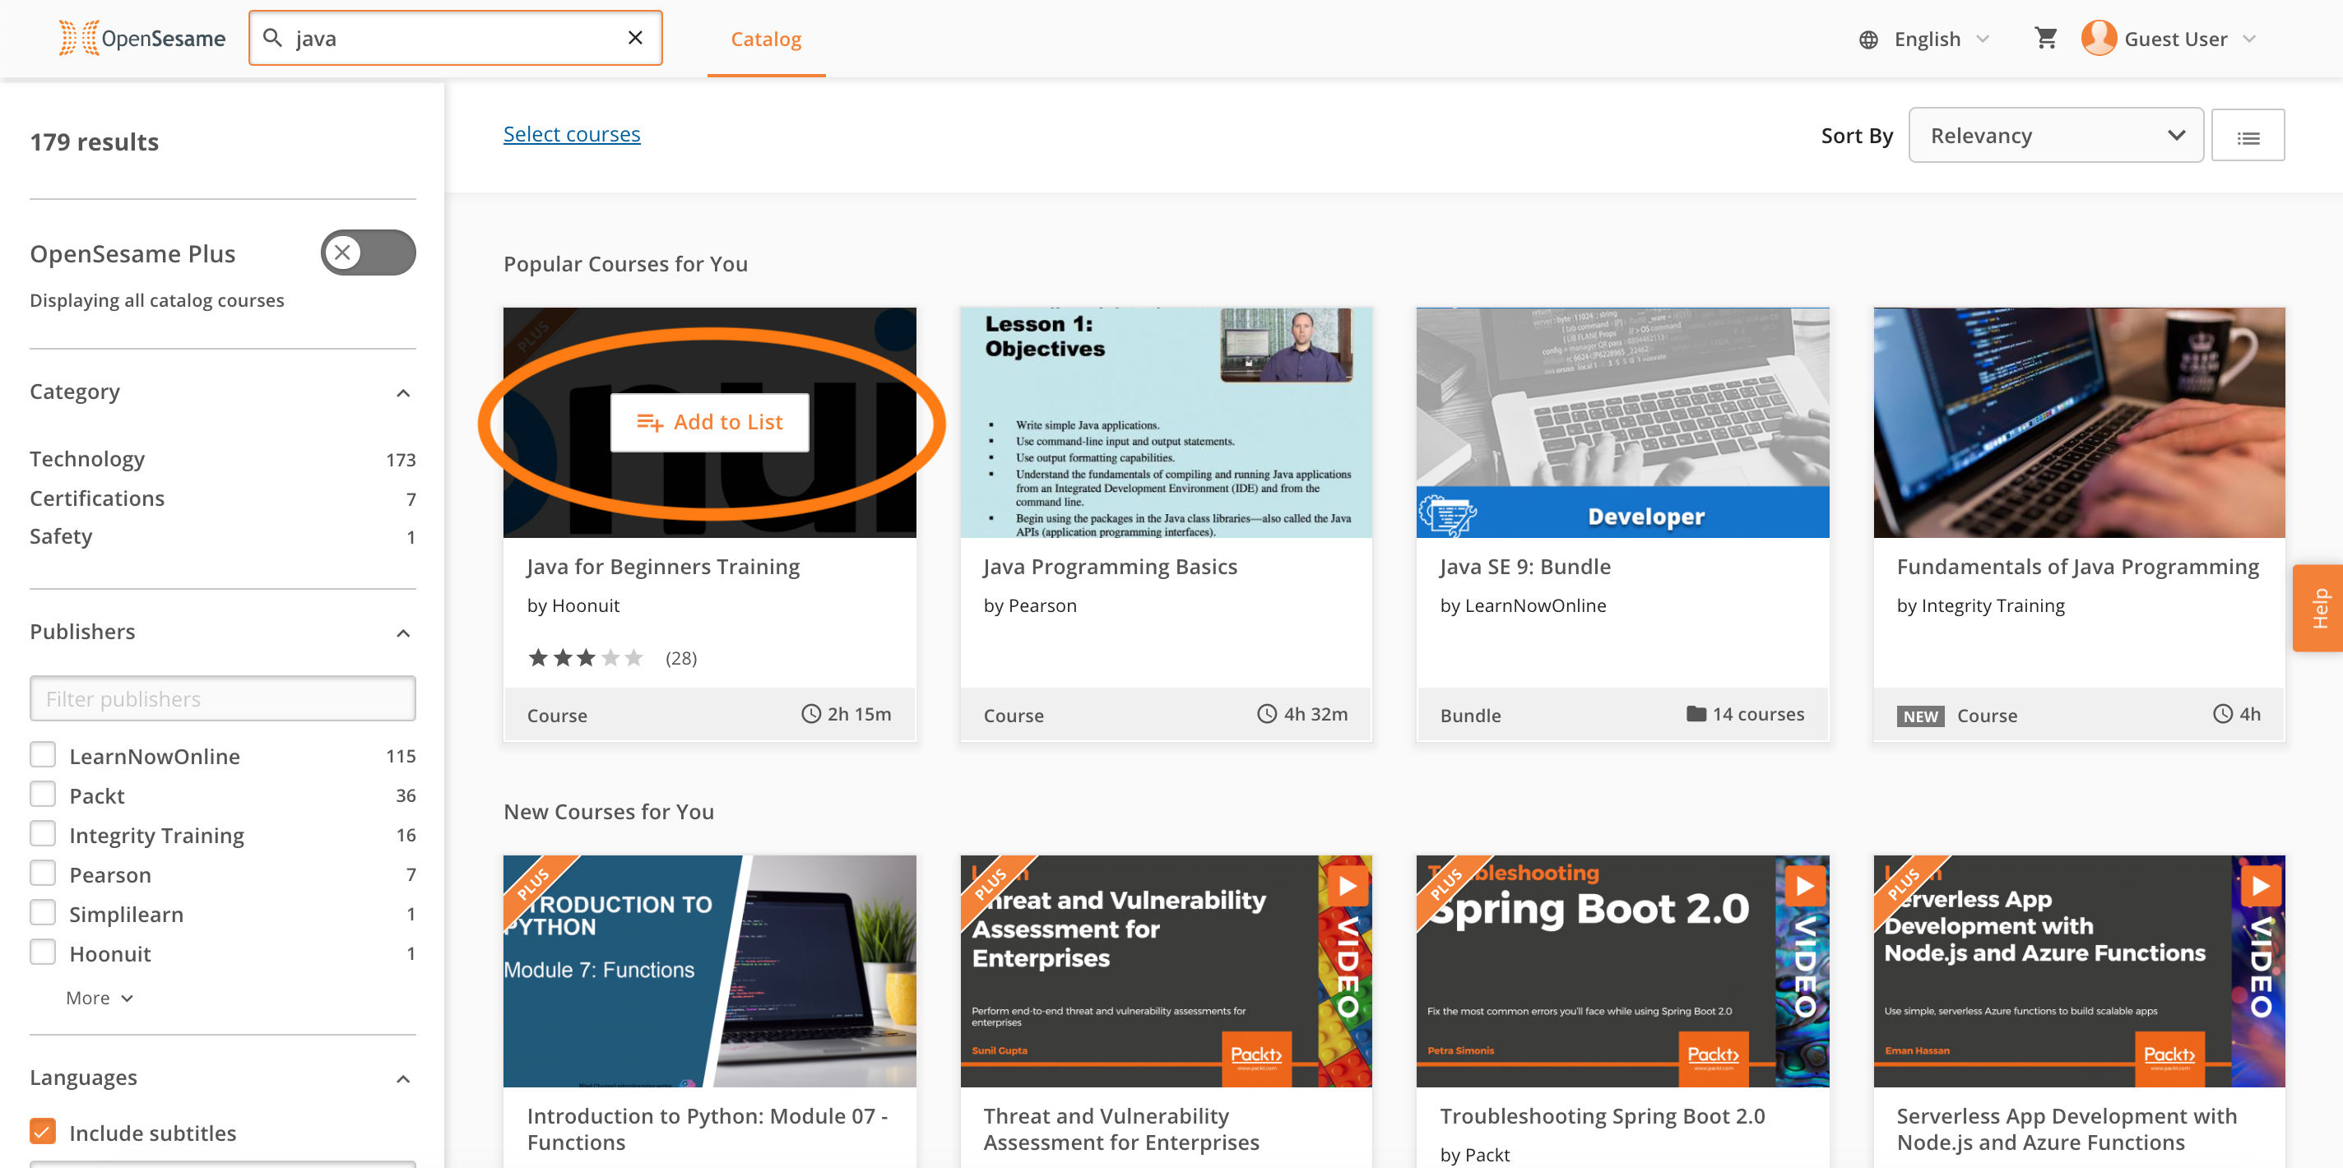Image resolution: width=2343 pixels, height=1168 pixels.
Task: Expand More publishers
Action: pyautogui.click(x=100, y=998)
